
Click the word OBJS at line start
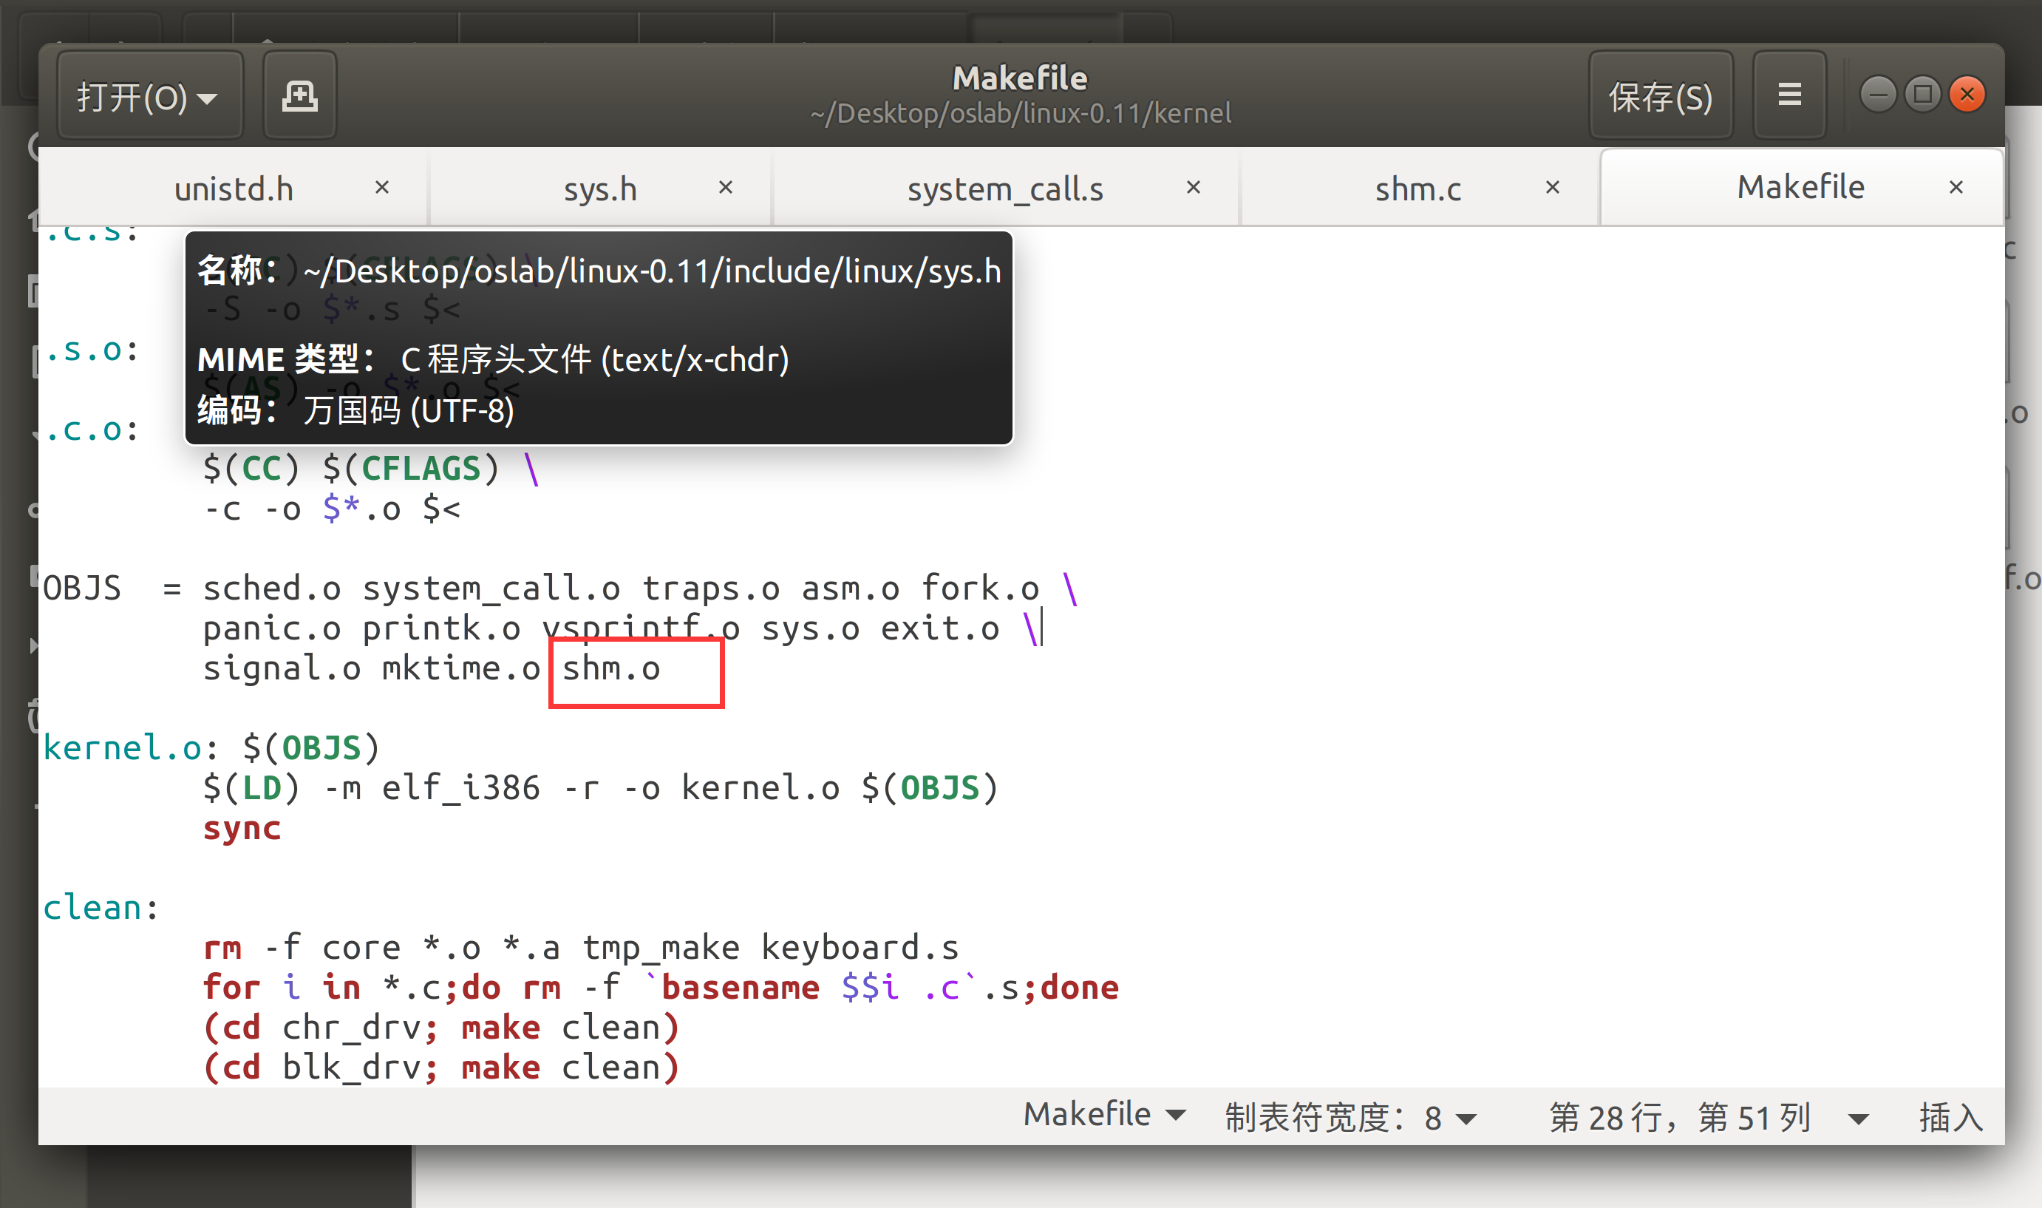coord(81,588)
